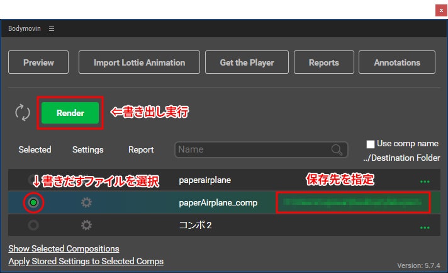Open the Bodymovin panel hamburger menu

pyautogui.click(x=52, y=28)
